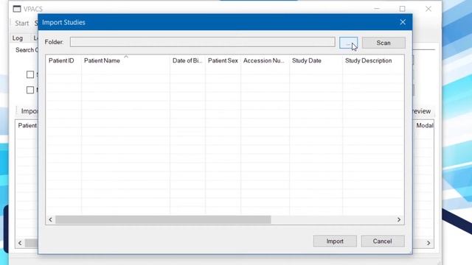472x265 pixels.
Task: Toggle the first checkbox in VPACS search
Action: point(30,74)
